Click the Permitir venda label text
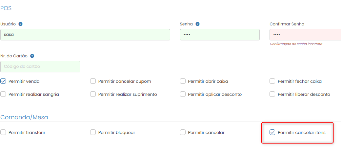The width and height of the screenshot is (341, 147). point(24,81)
